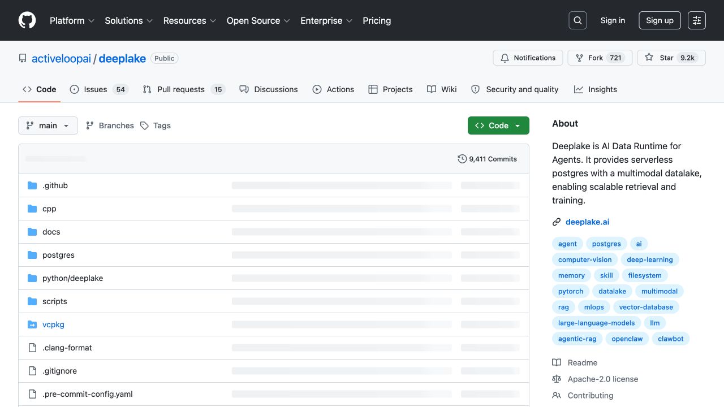Click the bell icon in Notifications
The width and height of the screenshot is (724, 407).
pos(505,58)
